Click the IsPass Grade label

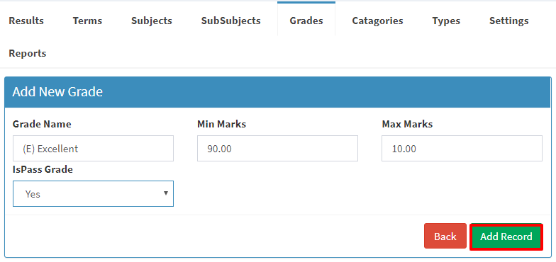pyautogui.click(x=43, y=170)
